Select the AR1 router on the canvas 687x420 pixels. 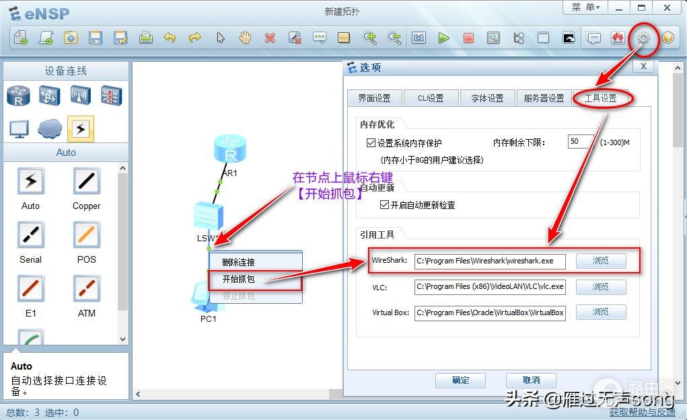pos(230,150)
